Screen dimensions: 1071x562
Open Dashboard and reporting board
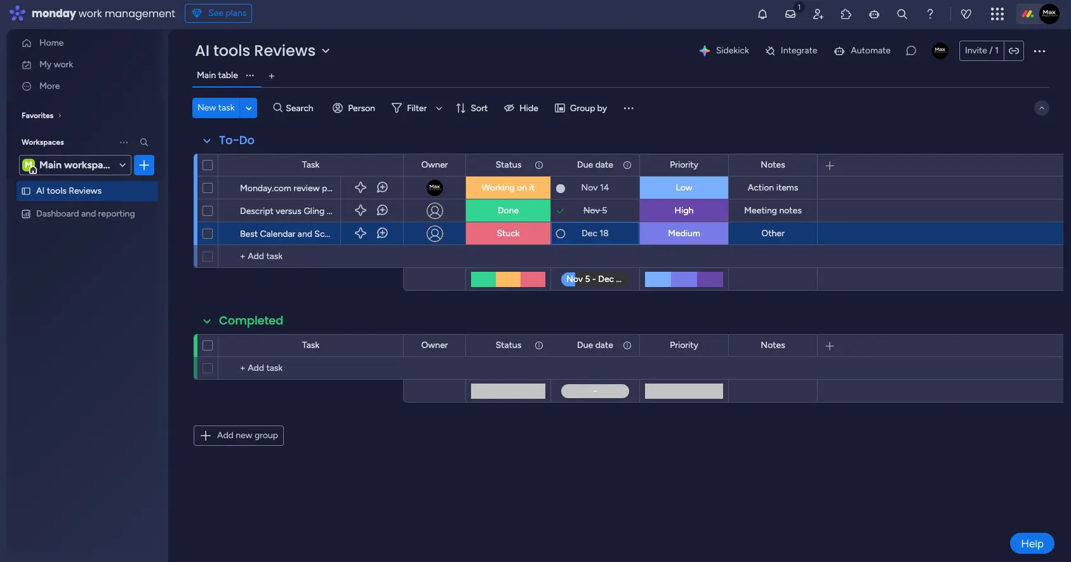pyautogui.click(x=85, y=214)
